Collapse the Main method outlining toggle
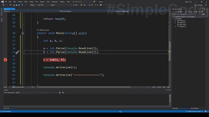209x117 pixels. (x=23, y=33)
